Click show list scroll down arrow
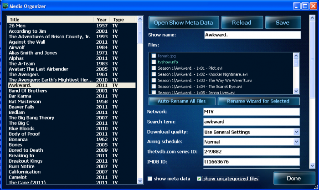319x190 pixels. (x=140, y=180)
